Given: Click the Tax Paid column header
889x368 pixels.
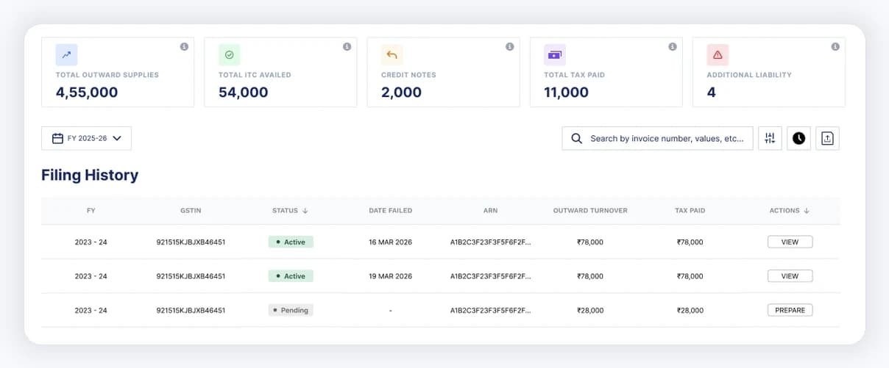Looking at the screenshot, I should (690, 211).
